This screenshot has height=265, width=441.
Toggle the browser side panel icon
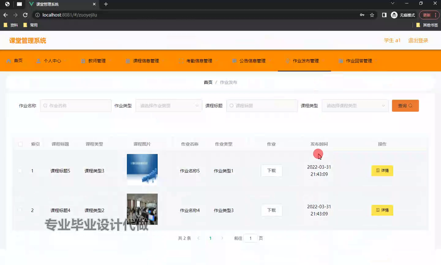(384, 15)
